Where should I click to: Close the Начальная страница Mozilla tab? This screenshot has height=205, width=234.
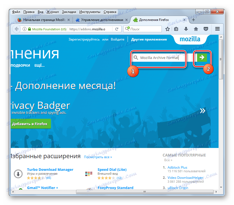pyautogui.click(x=69, y=20)
